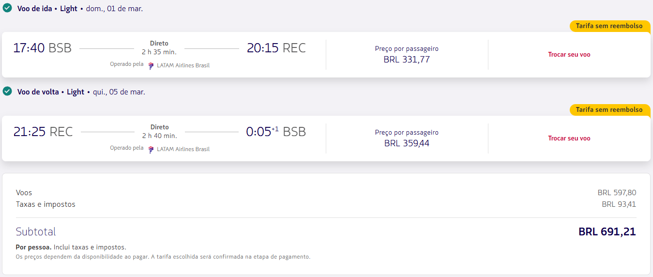The width and height of the screenshot is (653, 277).
Task: Click the Subtotal amount BRL 691,21
Action: 607,231
